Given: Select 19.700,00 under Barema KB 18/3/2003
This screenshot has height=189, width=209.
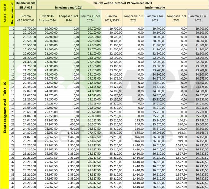Looking at the screenshot, I should tap(26, 29).
